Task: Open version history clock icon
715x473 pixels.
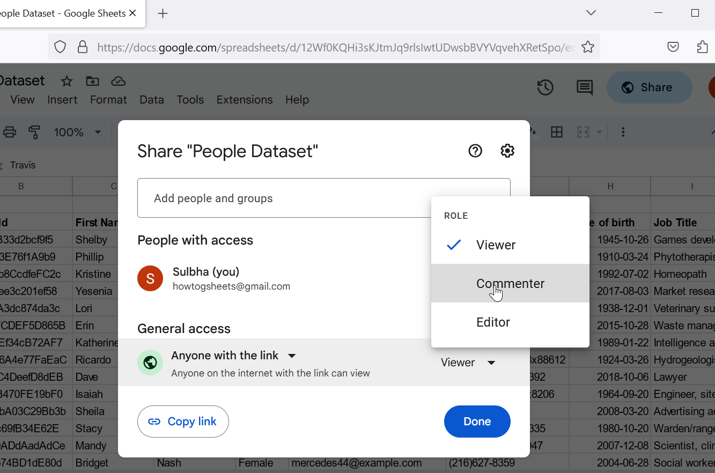Action: 546,87
